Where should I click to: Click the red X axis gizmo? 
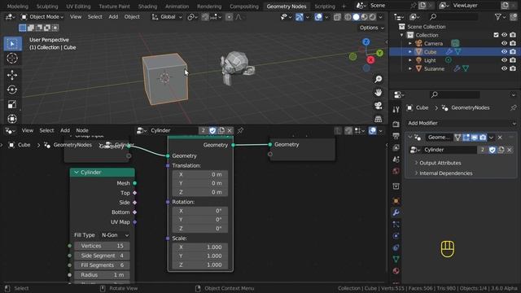coord(371,59)
